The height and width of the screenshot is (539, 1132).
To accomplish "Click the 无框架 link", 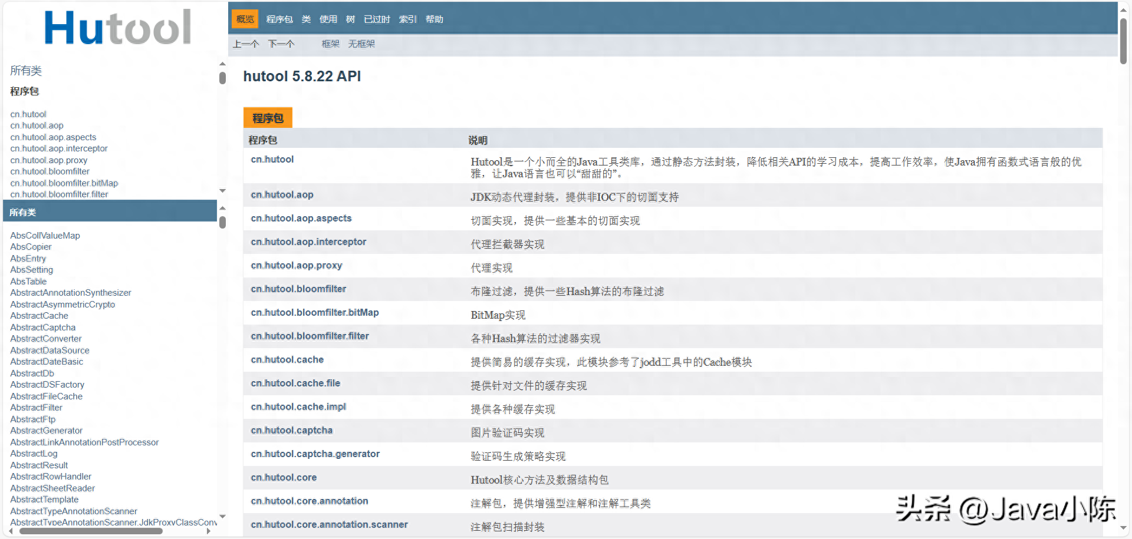I will click(361, 44).
